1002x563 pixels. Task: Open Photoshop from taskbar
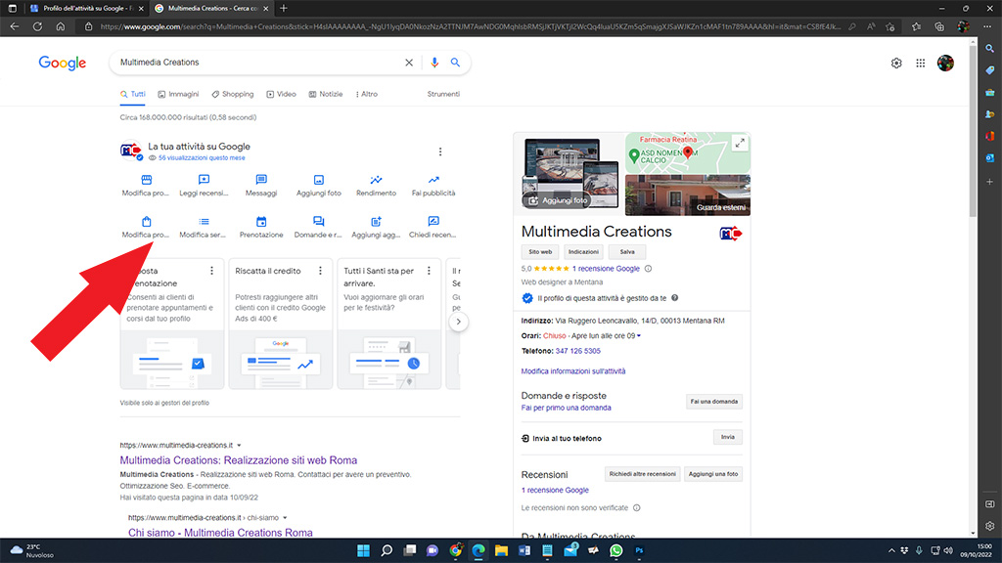click(639, 550)
